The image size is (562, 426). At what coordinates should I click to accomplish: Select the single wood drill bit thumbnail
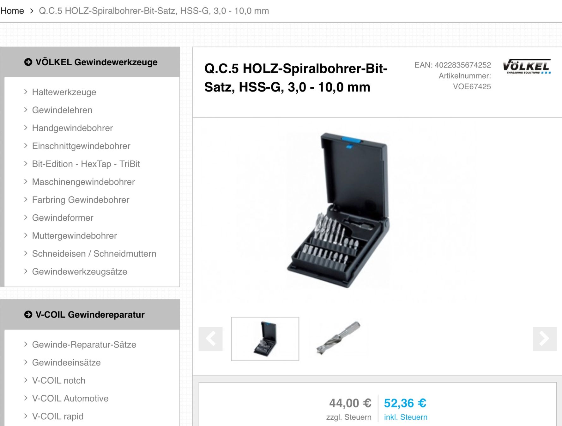339,338
